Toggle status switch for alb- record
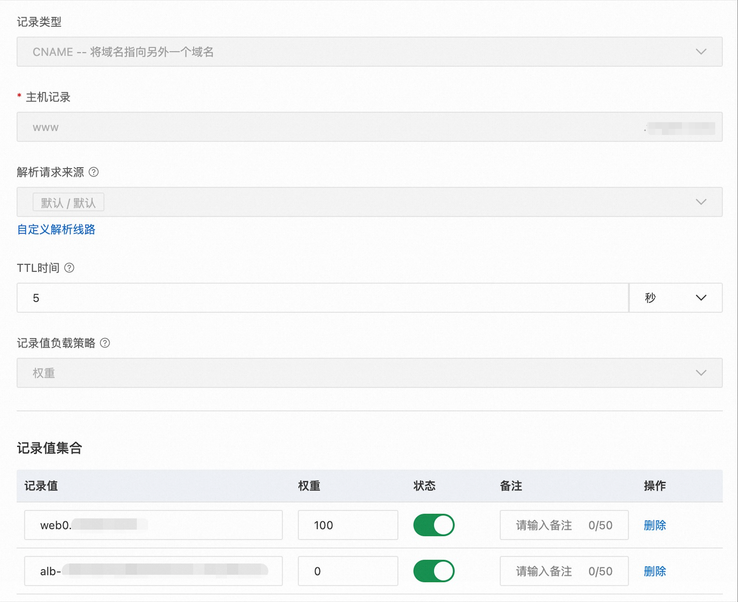 click(x=433, y=571)
